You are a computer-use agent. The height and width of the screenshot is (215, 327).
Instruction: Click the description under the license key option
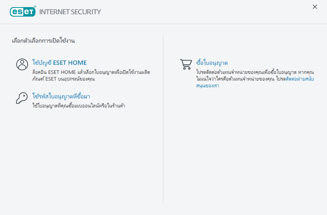pos(79,106)
